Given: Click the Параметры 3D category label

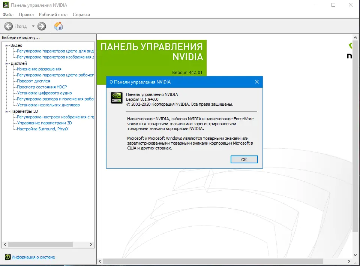Looking at the screenshot, I should pyautogui.click(x=24, y=111).
